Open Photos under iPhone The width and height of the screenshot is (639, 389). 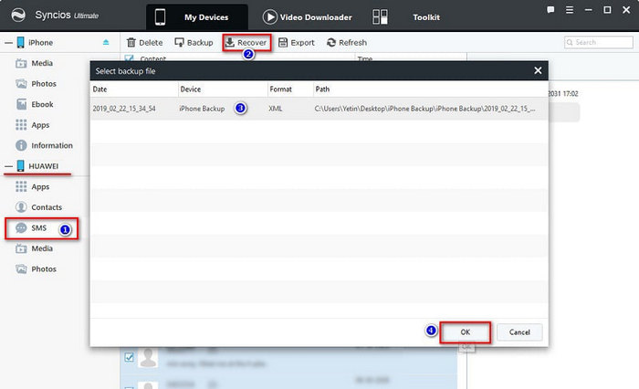36,84
